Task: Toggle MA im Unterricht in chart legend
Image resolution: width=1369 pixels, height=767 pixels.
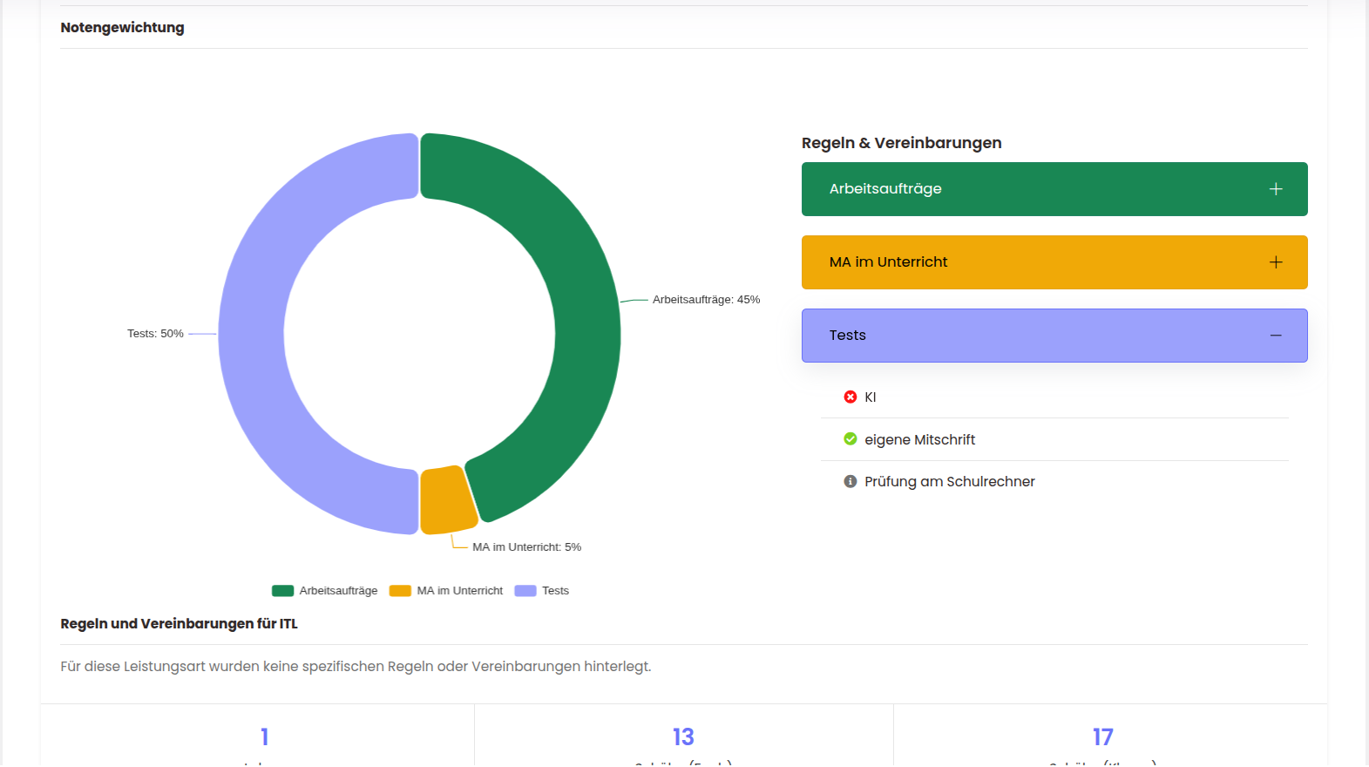Action: [447, 591]
